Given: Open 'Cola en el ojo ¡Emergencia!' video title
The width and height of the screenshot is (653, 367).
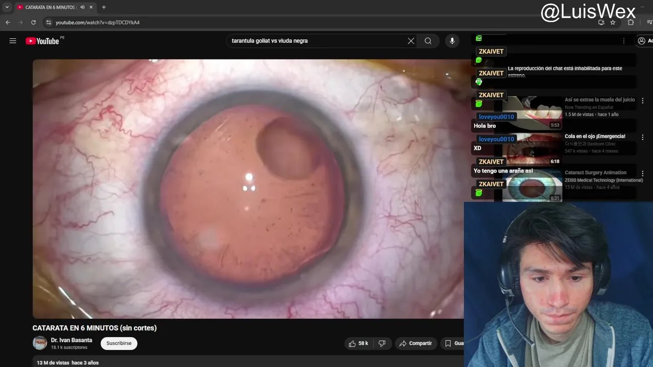Looking at the screenshot, I should (595, 137).
